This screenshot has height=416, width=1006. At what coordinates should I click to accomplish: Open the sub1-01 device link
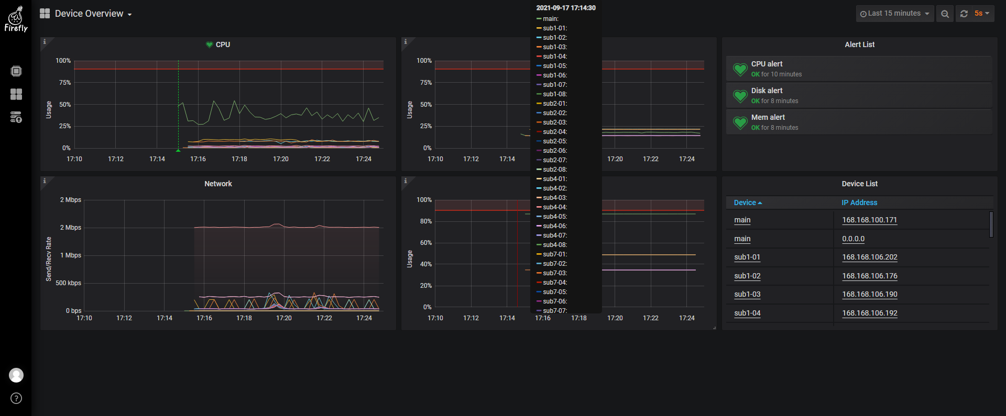747,257
